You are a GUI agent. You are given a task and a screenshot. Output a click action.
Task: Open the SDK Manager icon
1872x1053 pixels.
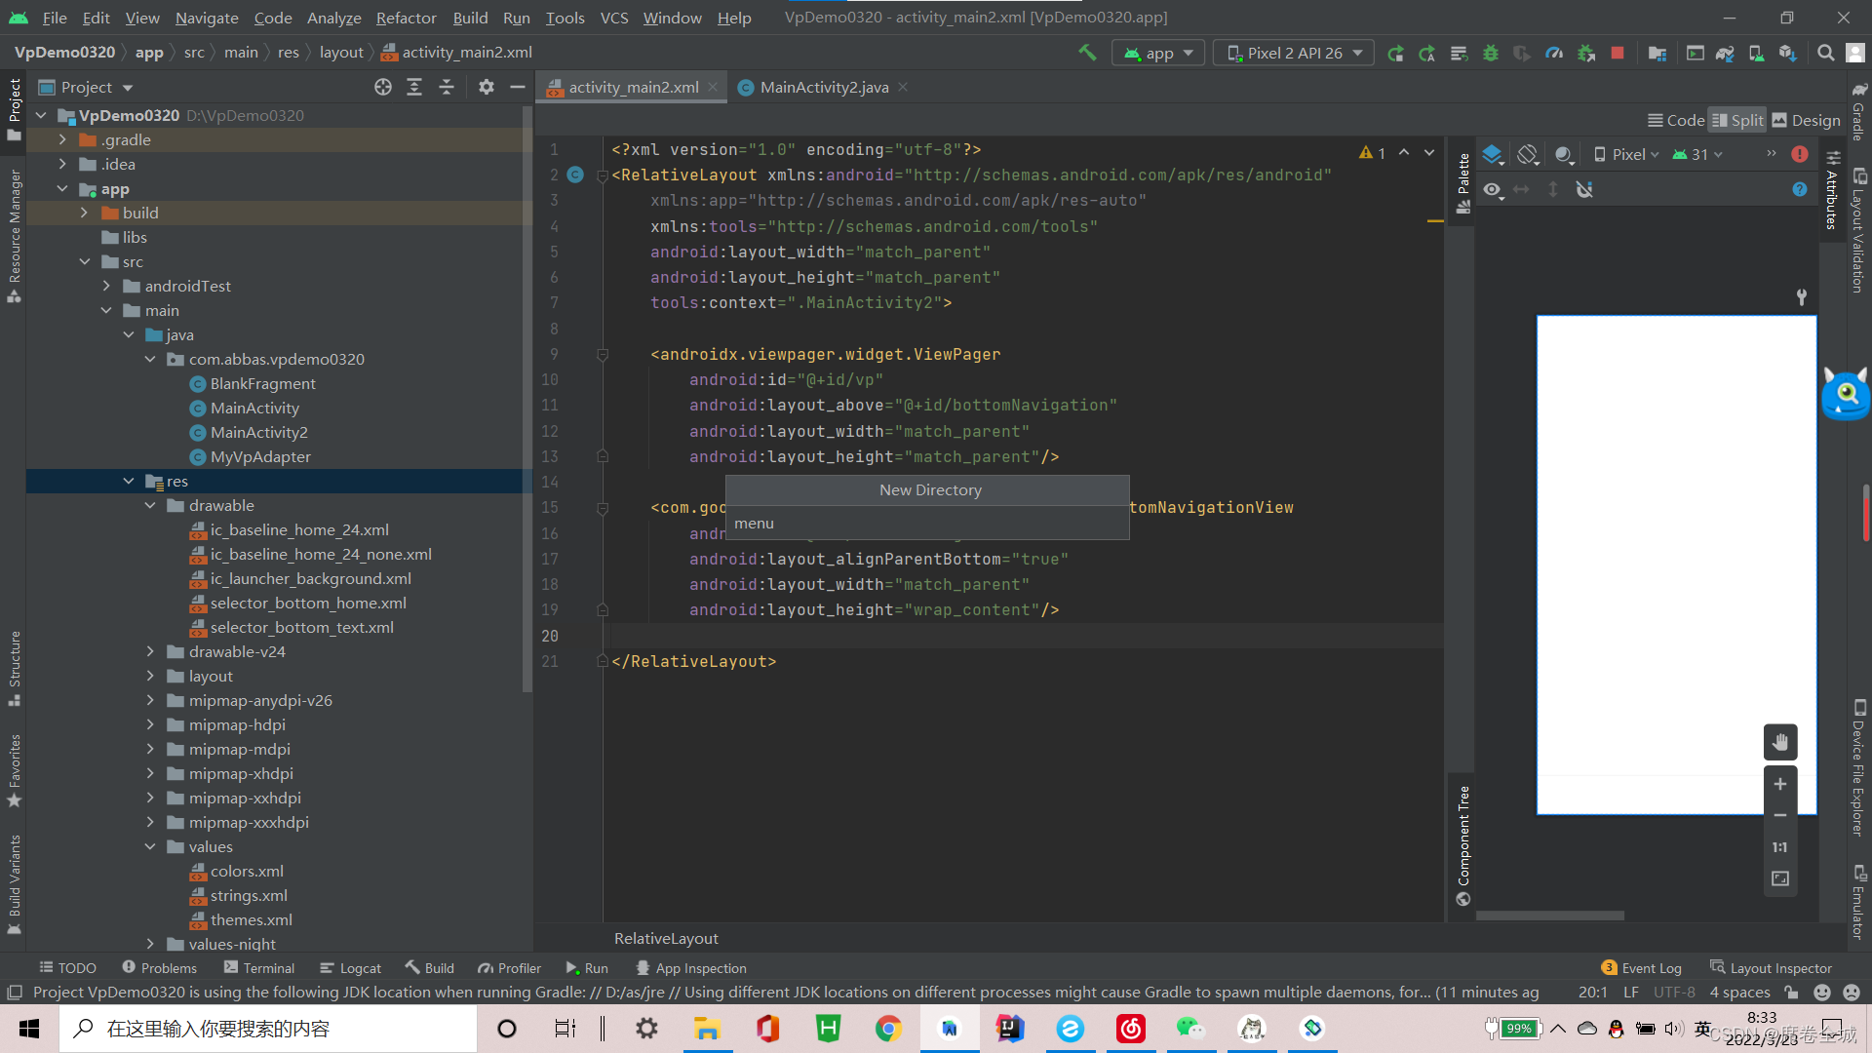1787,53
